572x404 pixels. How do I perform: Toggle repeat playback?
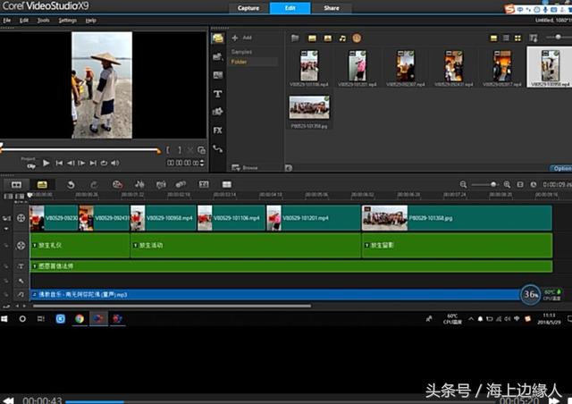[x=104, y=163]
